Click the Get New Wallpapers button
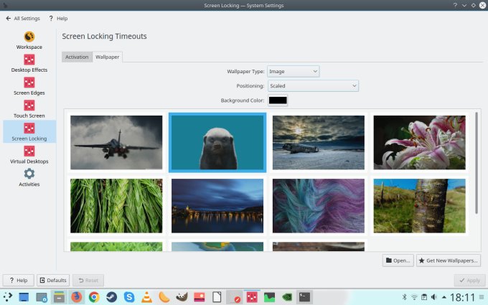 pos(448,261)
